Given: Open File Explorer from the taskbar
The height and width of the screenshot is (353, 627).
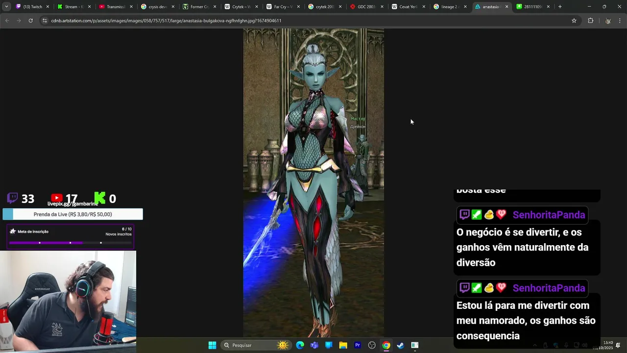Looking at the screenshot, I should click(343, 345).
